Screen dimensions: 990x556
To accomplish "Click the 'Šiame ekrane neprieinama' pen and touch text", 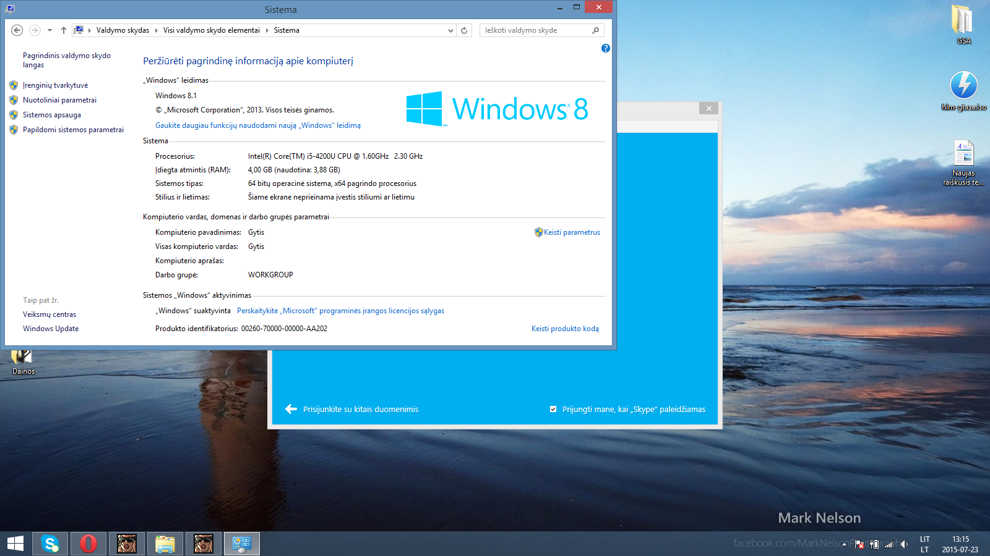I will 331,197.
